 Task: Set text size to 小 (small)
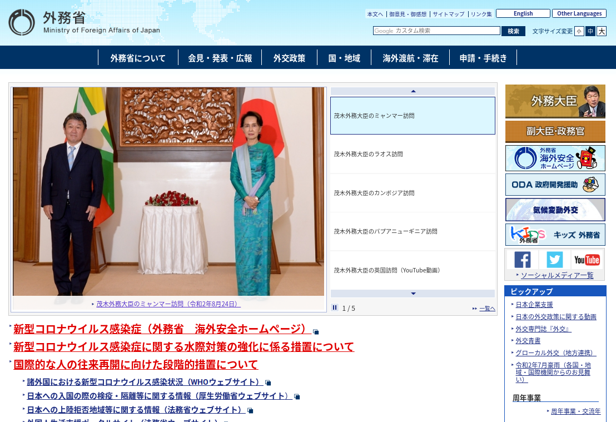tap(579, 32)
